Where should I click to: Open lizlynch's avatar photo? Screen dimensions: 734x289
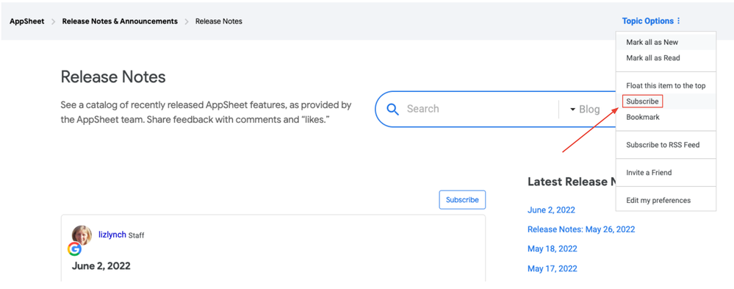(82, 235)
